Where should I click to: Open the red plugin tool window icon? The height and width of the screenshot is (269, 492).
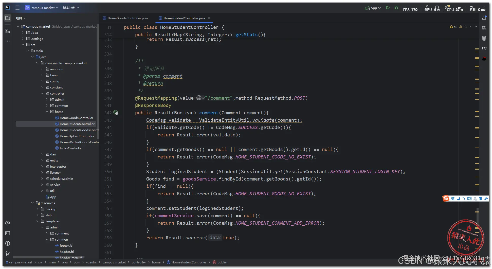pos(484,59)
